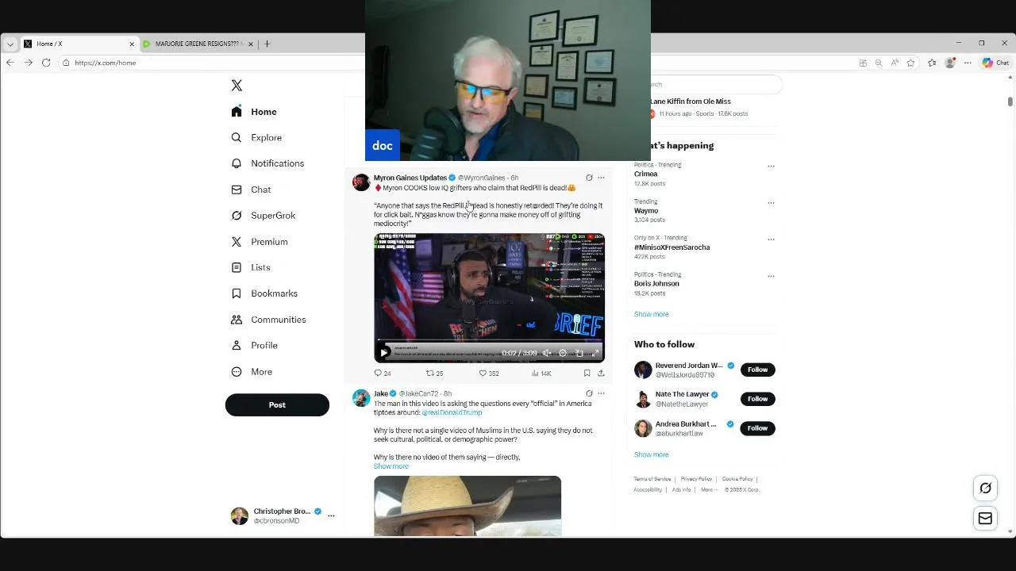Enter fullscreen on the video player
This screenshot has height=571, width=1016.
[x=595, y=353]
